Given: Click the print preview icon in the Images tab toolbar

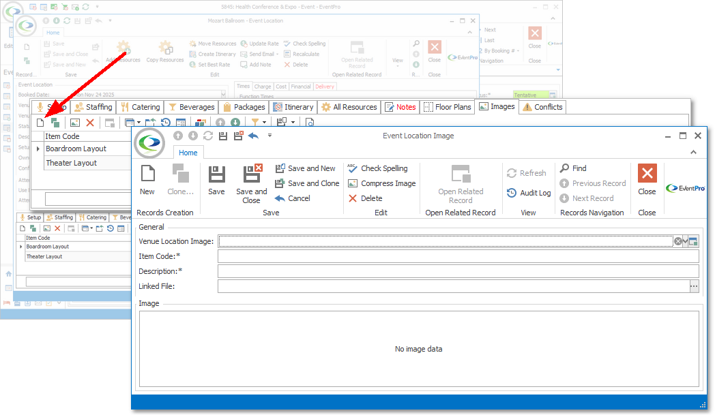Looking at the screenshot, I should coord(310,123).
